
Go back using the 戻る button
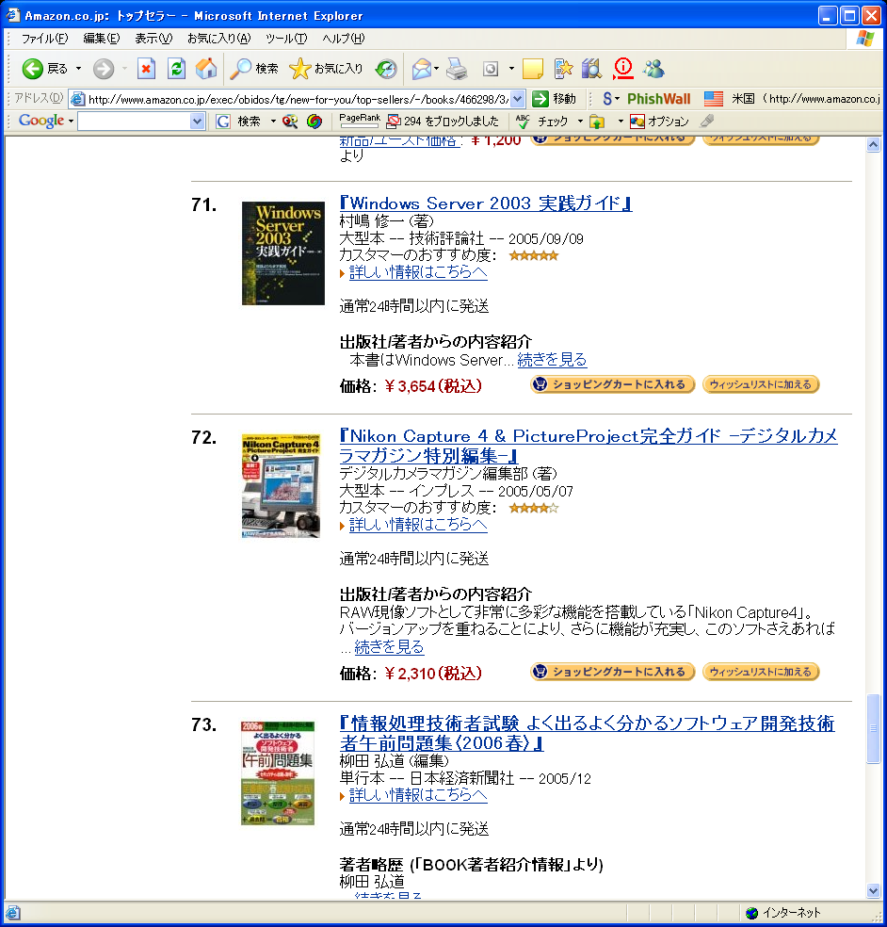pos(44,69)
